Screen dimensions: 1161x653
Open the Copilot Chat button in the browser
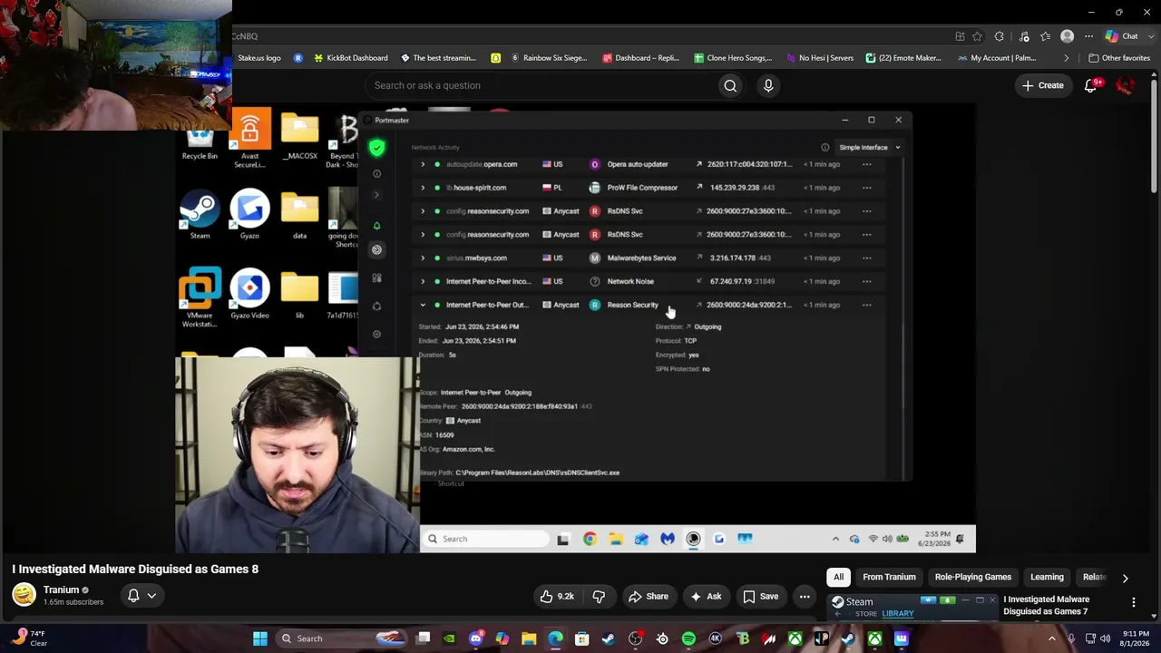point(1122,36)
